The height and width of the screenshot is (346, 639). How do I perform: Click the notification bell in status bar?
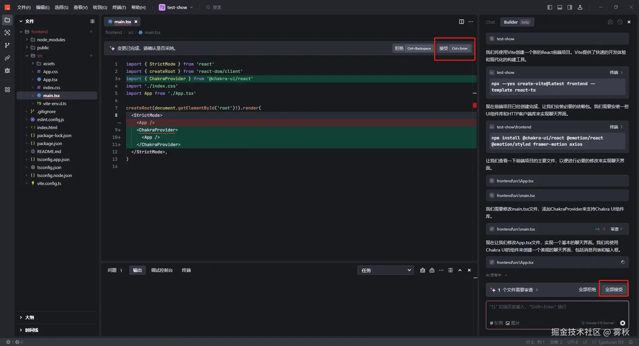(x=631, y=342)
